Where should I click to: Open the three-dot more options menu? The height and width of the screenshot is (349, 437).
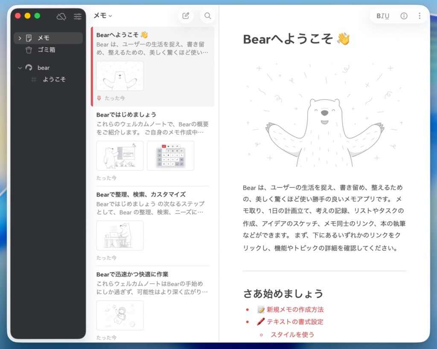(x=420, y=16)
